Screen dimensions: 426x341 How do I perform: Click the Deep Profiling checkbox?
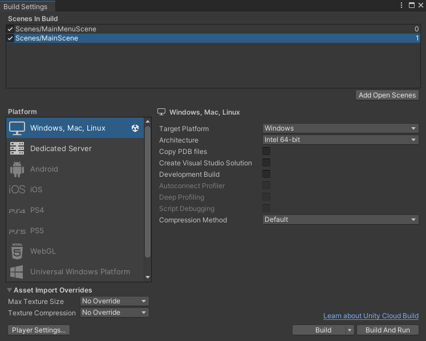point(266,197)
